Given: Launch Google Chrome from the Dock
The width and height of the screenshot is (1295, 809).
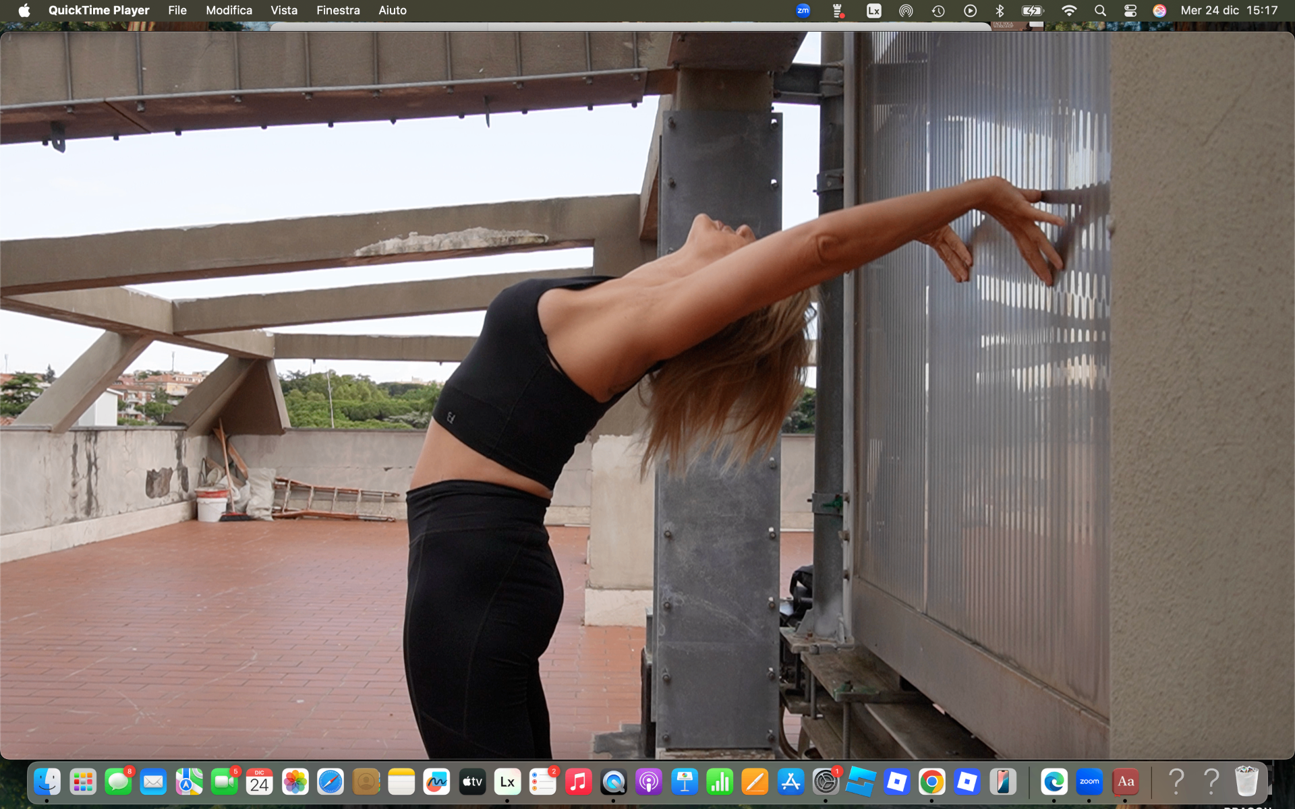Looking at the screenshot, I should pos(931,781).
